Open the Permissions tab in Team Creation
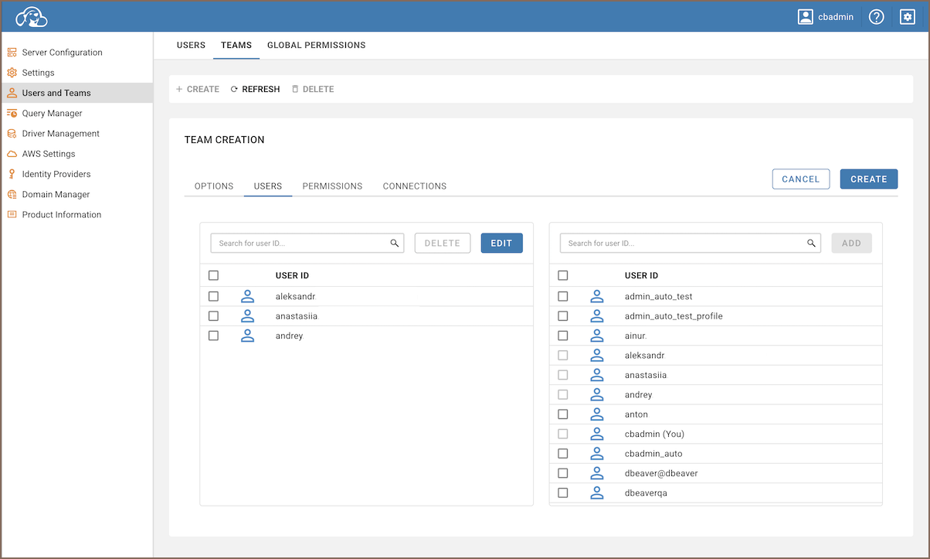 332,186
